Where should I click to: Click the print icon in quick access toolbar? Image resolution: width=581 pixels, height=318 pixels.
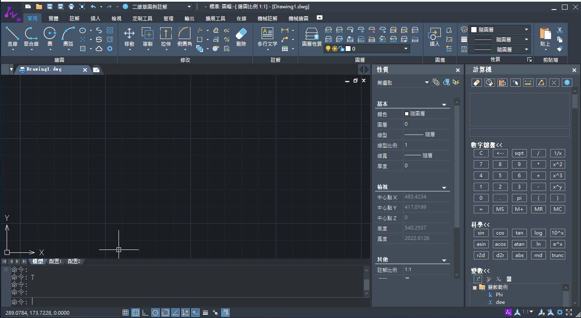pyautogui.click(x=71, y=7)
